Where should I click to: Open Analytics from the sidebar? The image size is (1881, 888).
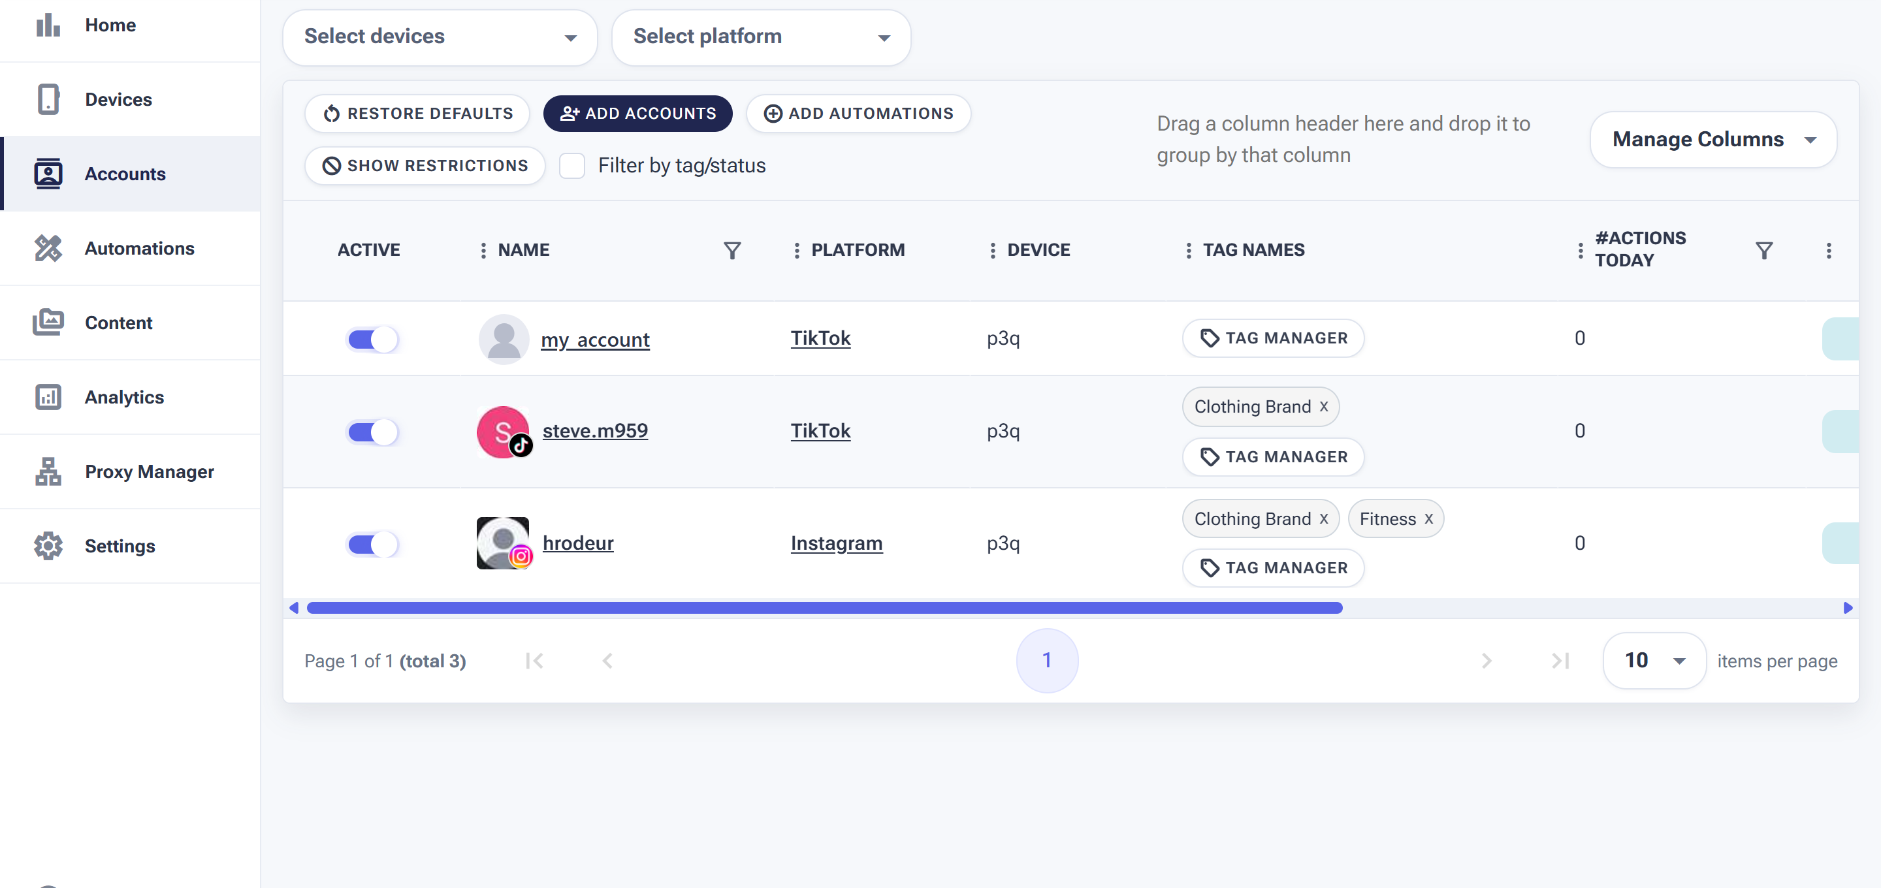[x=130, y=397]
